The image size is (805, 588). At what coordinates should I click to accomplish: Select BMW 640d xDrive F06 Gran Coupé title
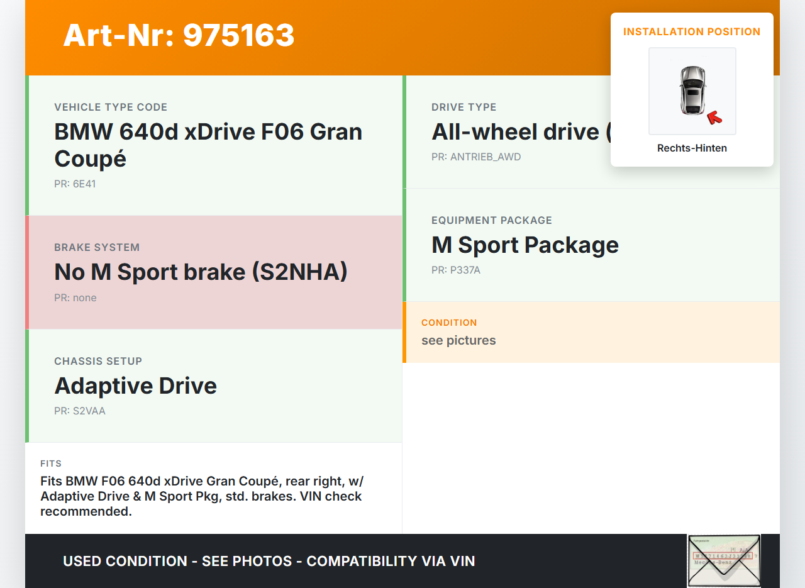click(x=208, y=145)
